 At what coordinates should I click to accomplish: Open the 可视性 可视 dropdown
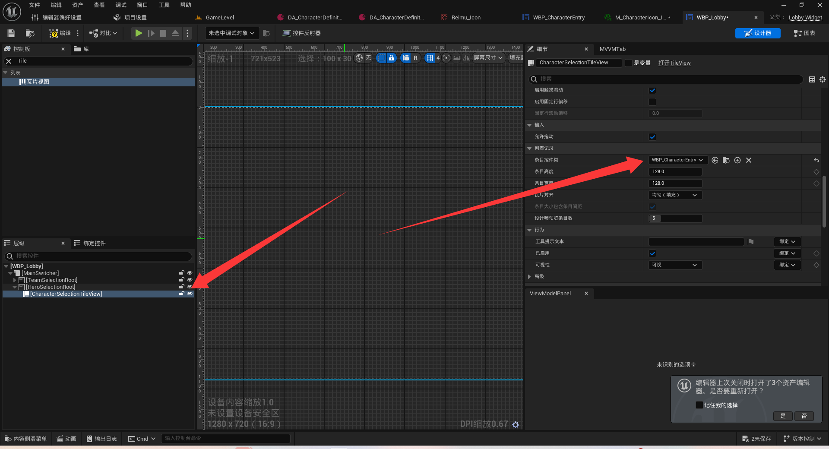(x=675, y=265)
